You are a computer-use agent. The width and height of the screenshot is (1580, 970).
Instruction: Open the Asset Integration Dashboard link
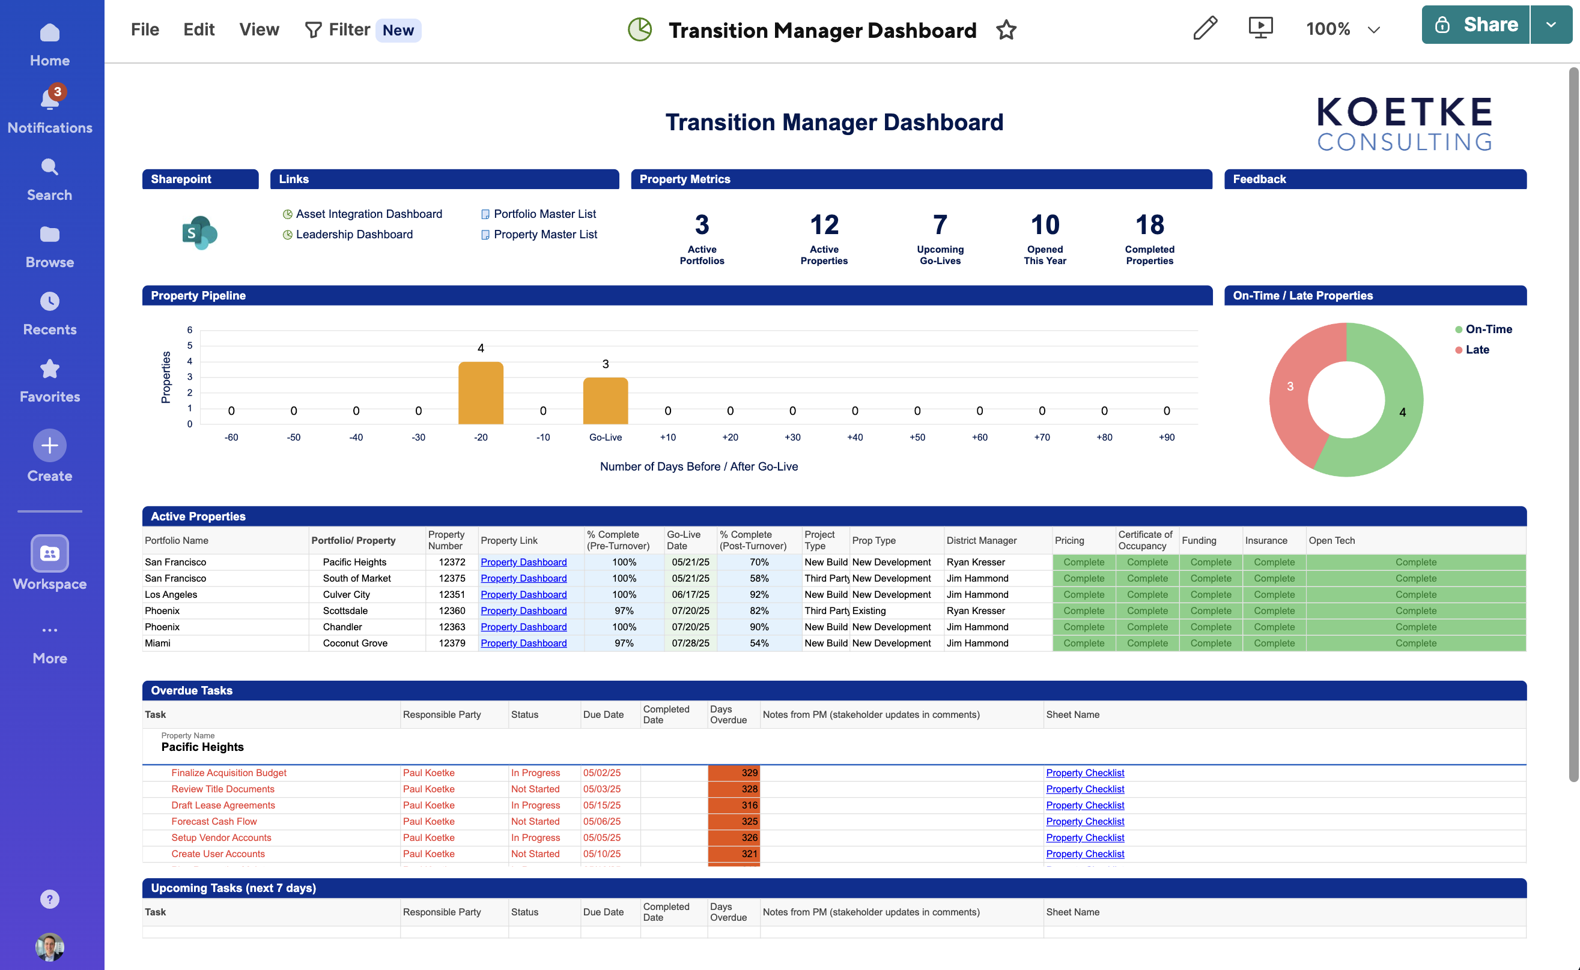[x=368, y=214]
